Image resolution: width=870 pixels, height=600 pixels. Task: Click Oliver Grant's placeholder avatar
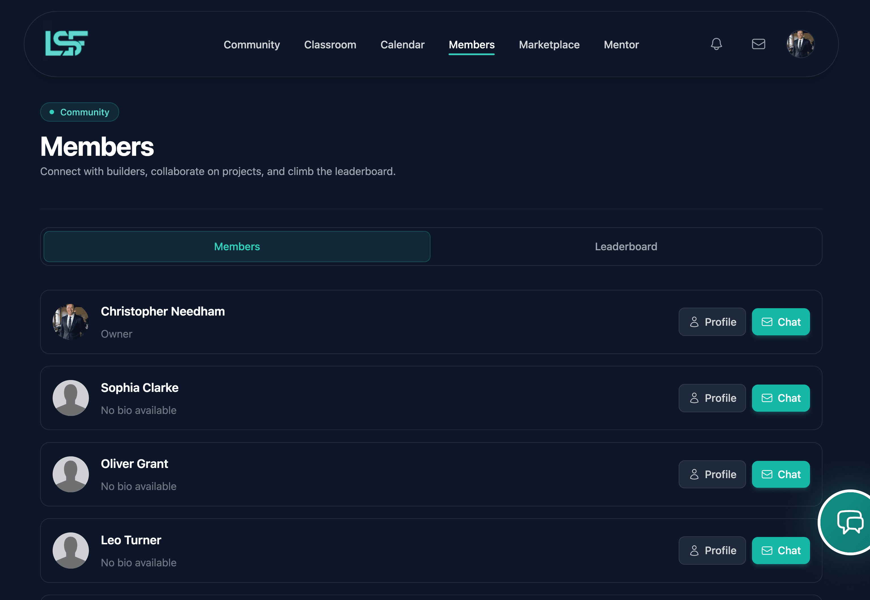pyautogui.click(x=71, y=474)
